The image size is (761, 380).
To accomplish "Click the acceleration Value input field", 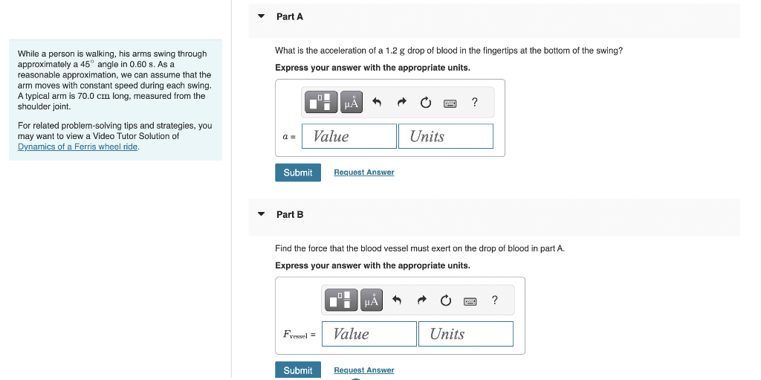I will (x=349, y=136).
